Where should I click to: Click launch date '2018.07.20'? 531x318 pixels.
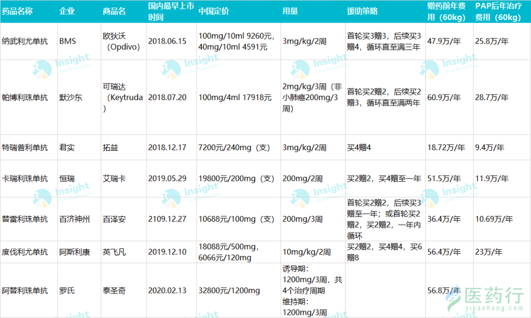coord(167,98)
